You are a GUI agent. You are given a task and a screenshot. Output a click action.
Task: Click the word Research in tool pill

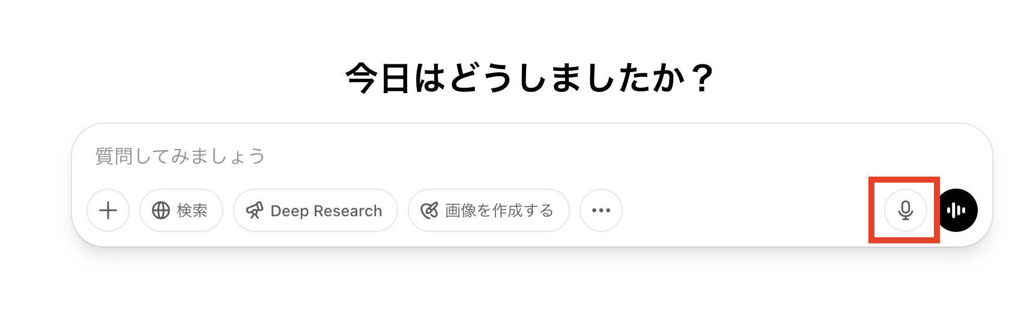coord(348,211)
